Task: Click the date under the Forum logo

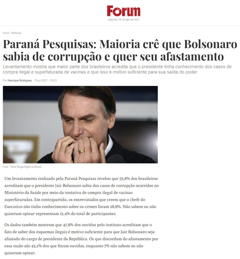Action: coord(124,19)
